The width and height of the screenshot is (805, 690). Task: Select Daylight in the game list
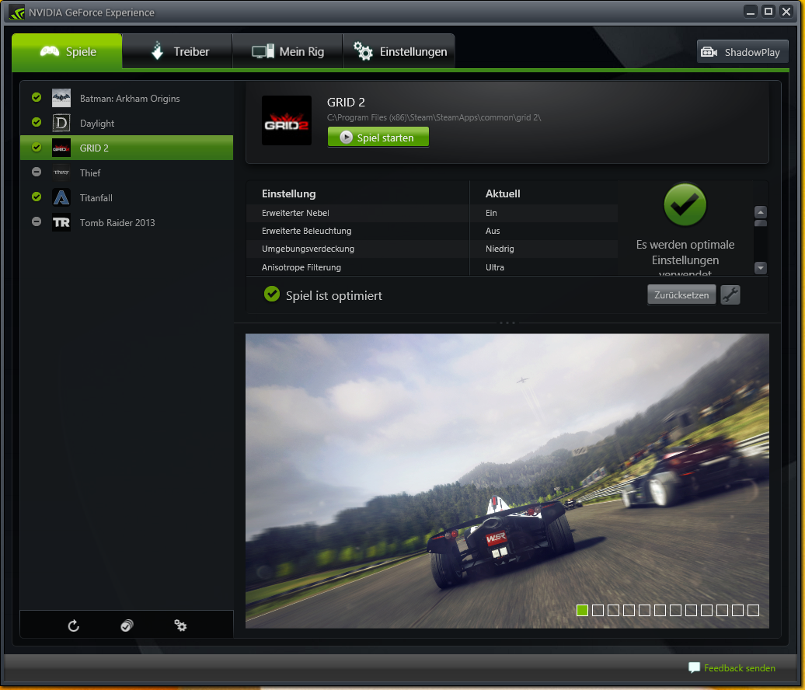pyautogui.click(x=127, y=124)
